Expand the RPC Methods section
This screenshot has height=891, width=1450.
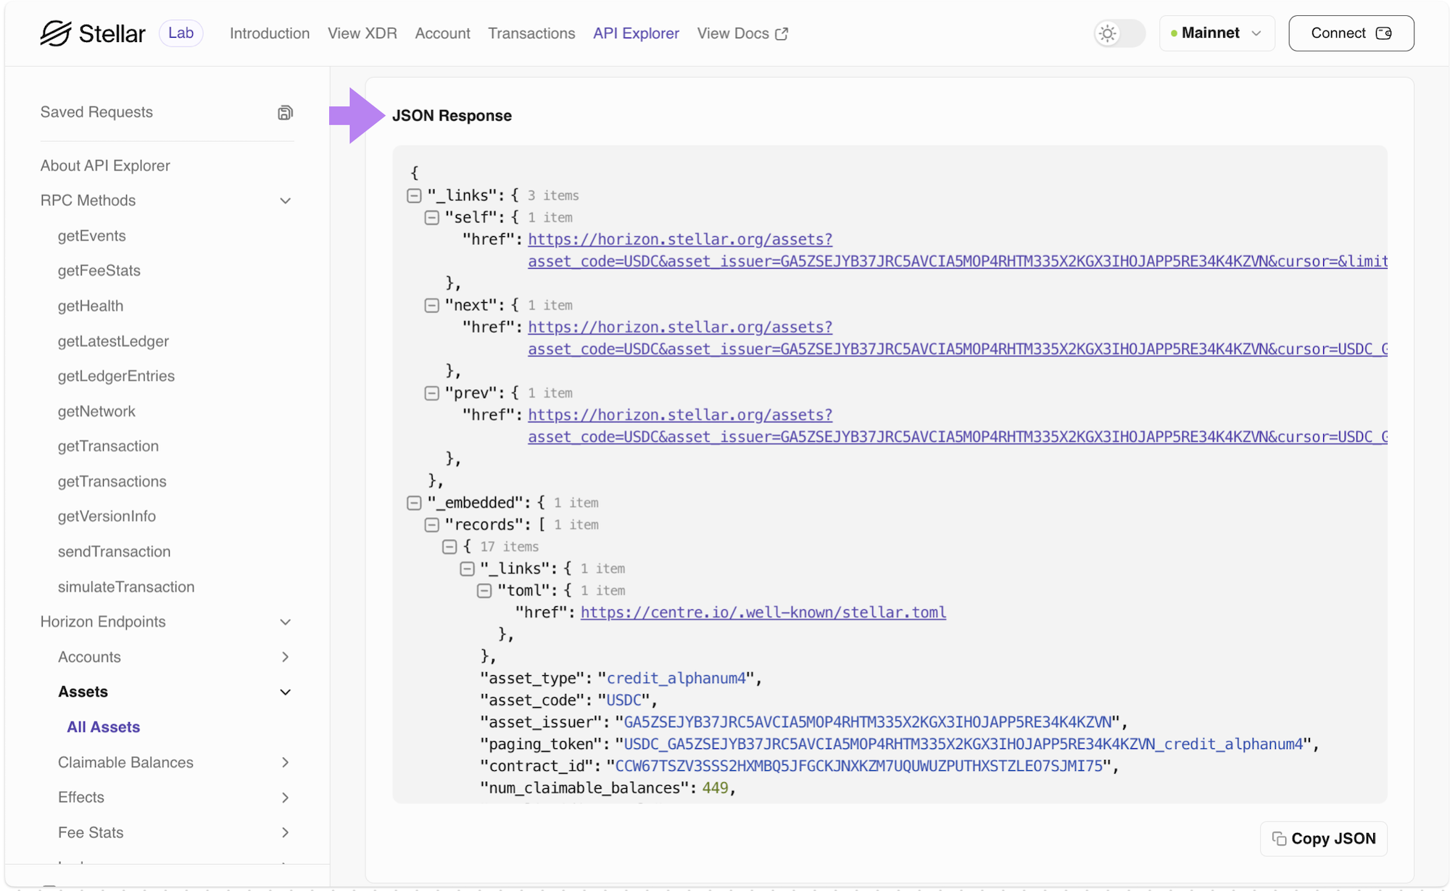click(x=286, y=201)
